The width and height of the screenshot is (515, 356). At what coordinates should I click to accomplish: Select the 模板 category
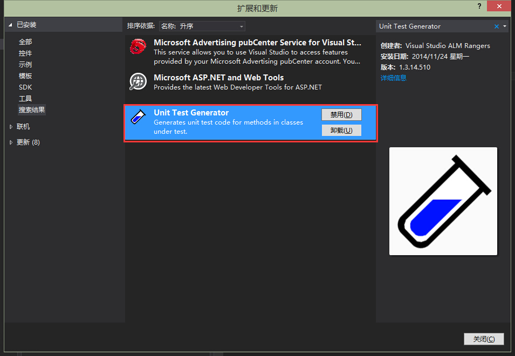(x=25, y=76)
